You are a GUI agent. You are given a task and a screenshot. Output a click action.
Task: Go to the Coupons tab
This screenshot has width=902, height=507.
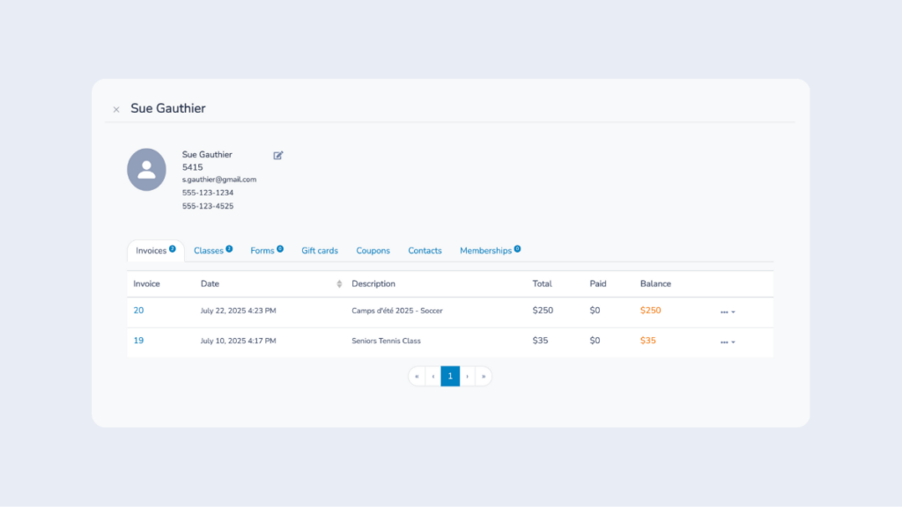[373, 251]
